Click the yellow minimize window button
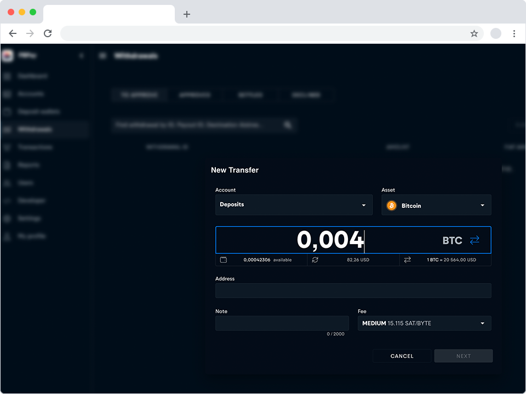This screenshot has width=526, height=394. (22, 12)
